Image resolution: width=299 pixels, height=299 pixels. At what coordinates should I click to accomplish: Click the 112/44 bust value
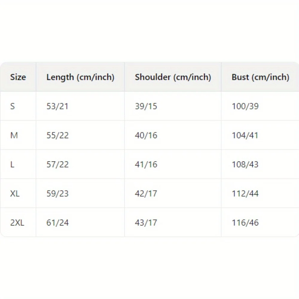click(x=245, y=193)
